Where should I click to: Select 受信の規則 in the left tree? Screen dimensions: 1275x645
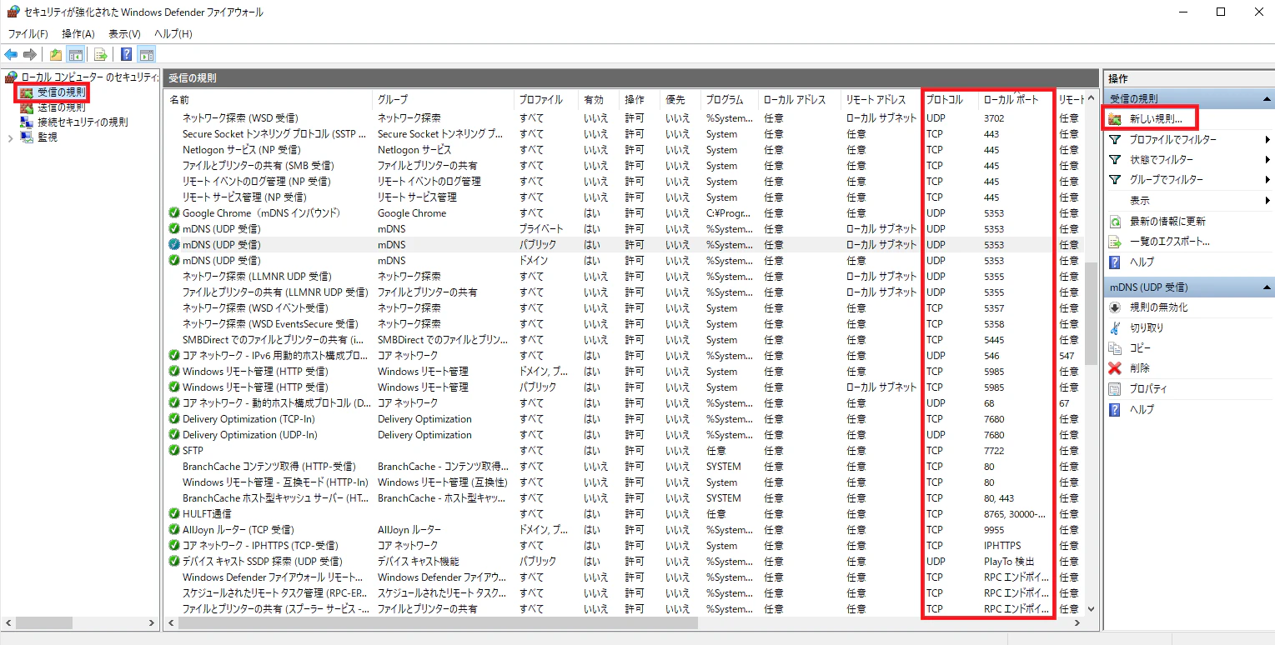[x=61, y=92]
